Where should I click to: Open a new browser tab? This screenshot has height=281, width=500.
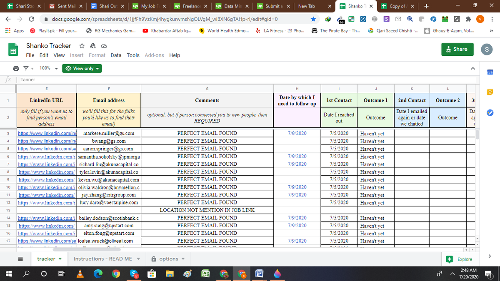(x=425, y=6)
